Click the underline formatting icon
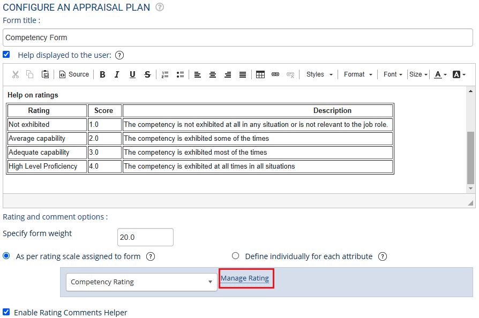 point(132,75)
